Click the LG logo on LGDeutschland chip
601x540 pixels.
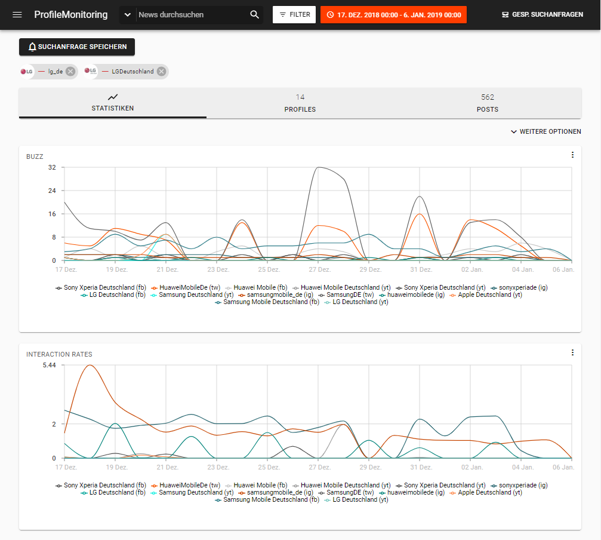click(x=91, y=72)
